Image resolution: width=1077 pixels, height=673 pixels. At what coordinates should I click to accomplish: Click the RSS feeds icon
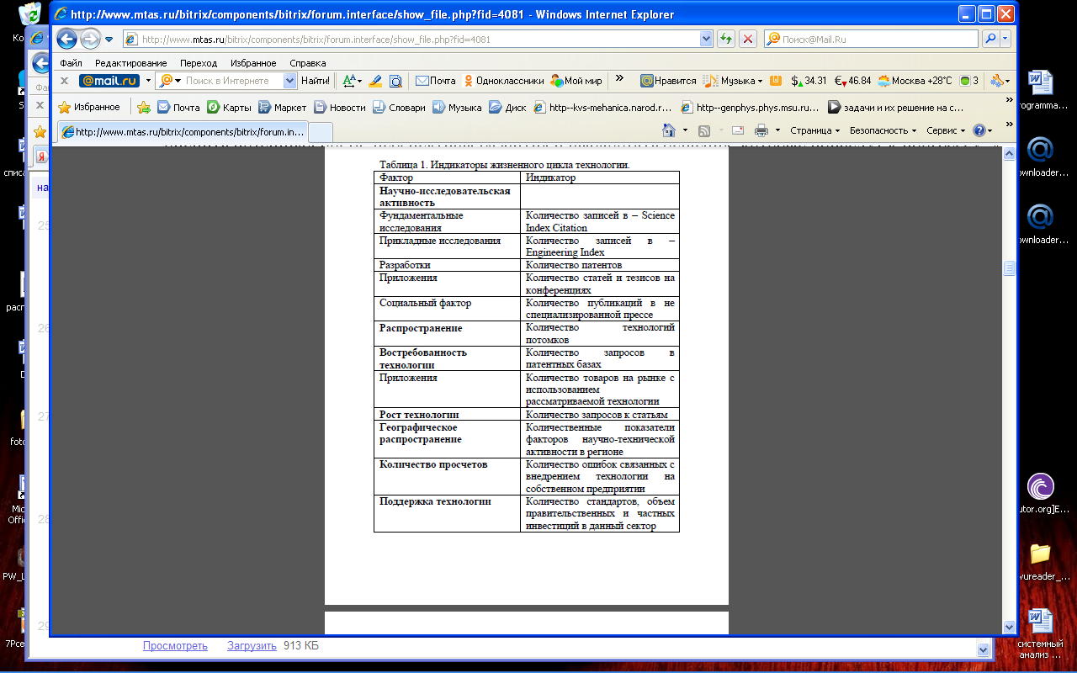pyautogui.click(x=704, y=130)
